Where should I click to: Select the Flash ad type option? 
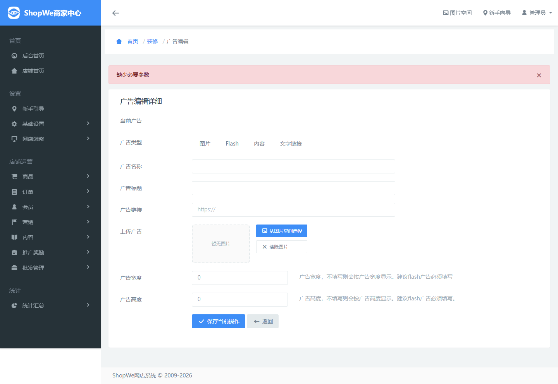[232, 144]
